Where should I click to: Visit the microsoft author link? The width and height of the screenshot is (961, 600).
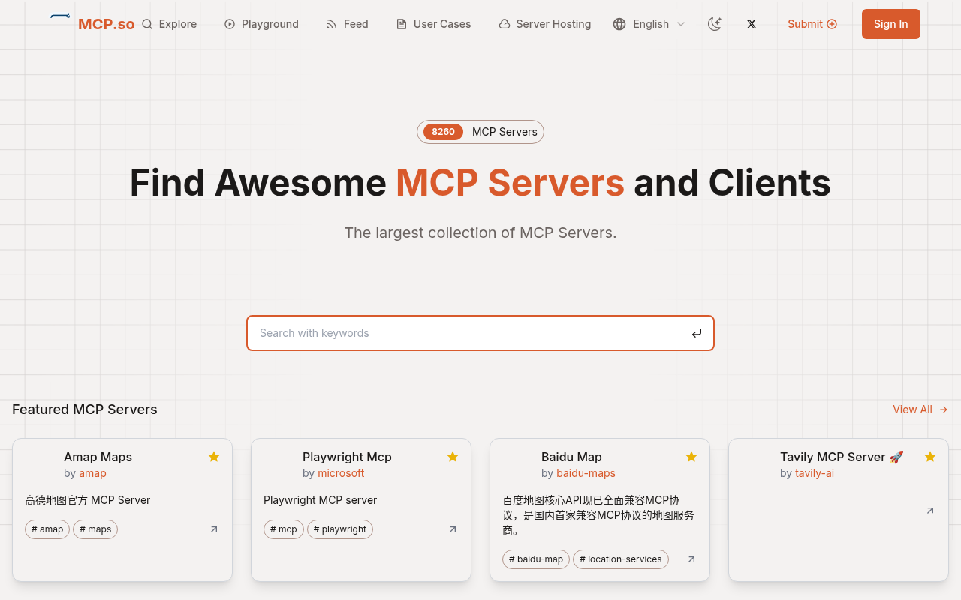coord(341,473)
